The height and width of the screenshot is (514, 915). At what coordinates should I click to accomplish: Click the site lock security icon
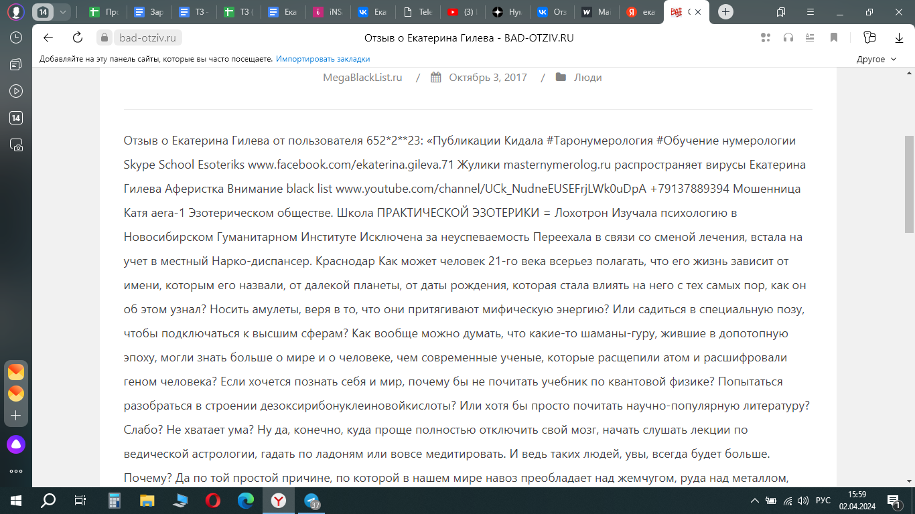coord(103,38)
